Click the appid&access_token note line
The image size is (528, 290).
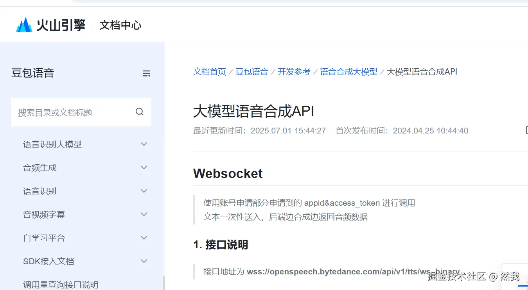309,203
